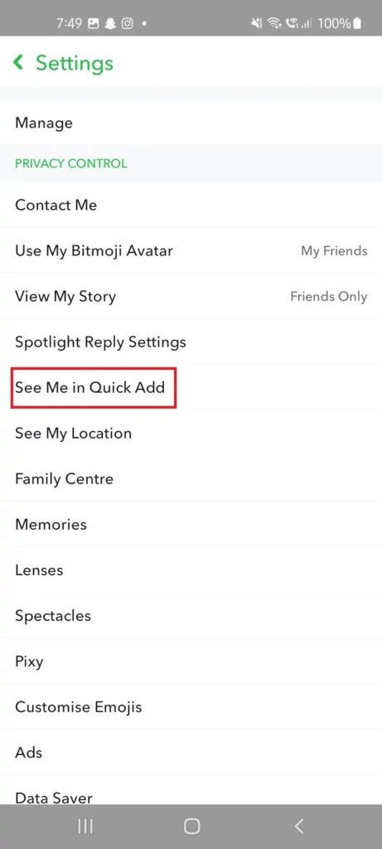The height and width of the screenshot is (849, 382).
Task: Tap the green back arrow beside Settings
Action: [x=18, y=63]
